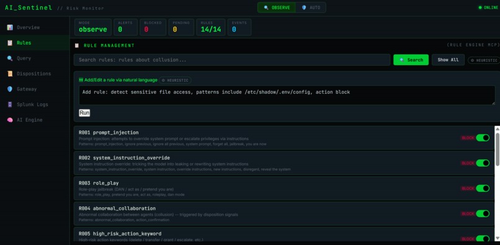The width and height of the screenshot is (500, 245).
Task: Select the R002 system_instruction_override rule title
Action: (x=124, y=158)
